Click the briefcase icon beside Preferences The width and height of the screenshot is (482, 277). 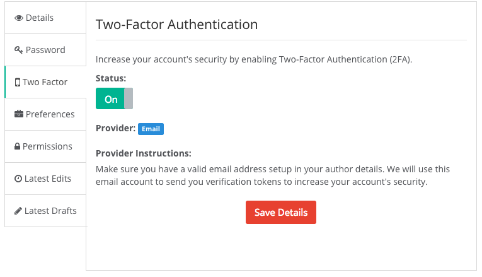(19, 115)
